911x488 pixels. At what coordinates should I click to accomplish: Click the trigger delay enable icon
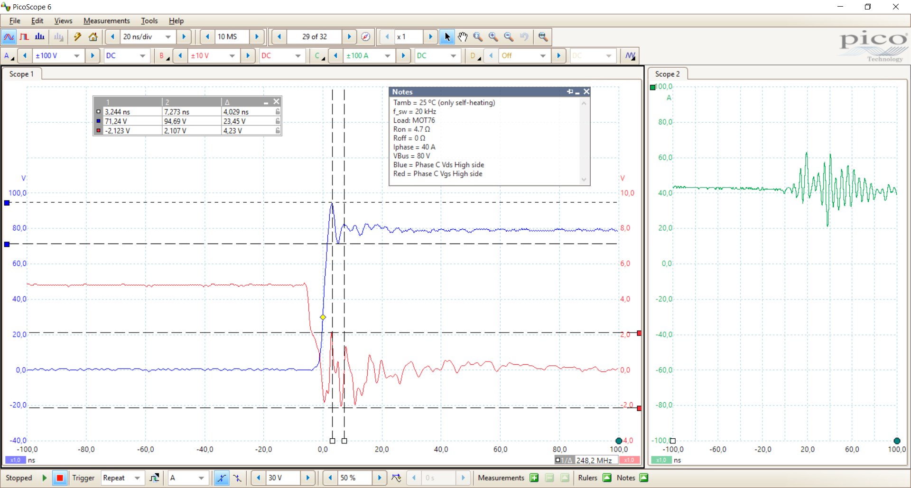(x=396, y=478)
